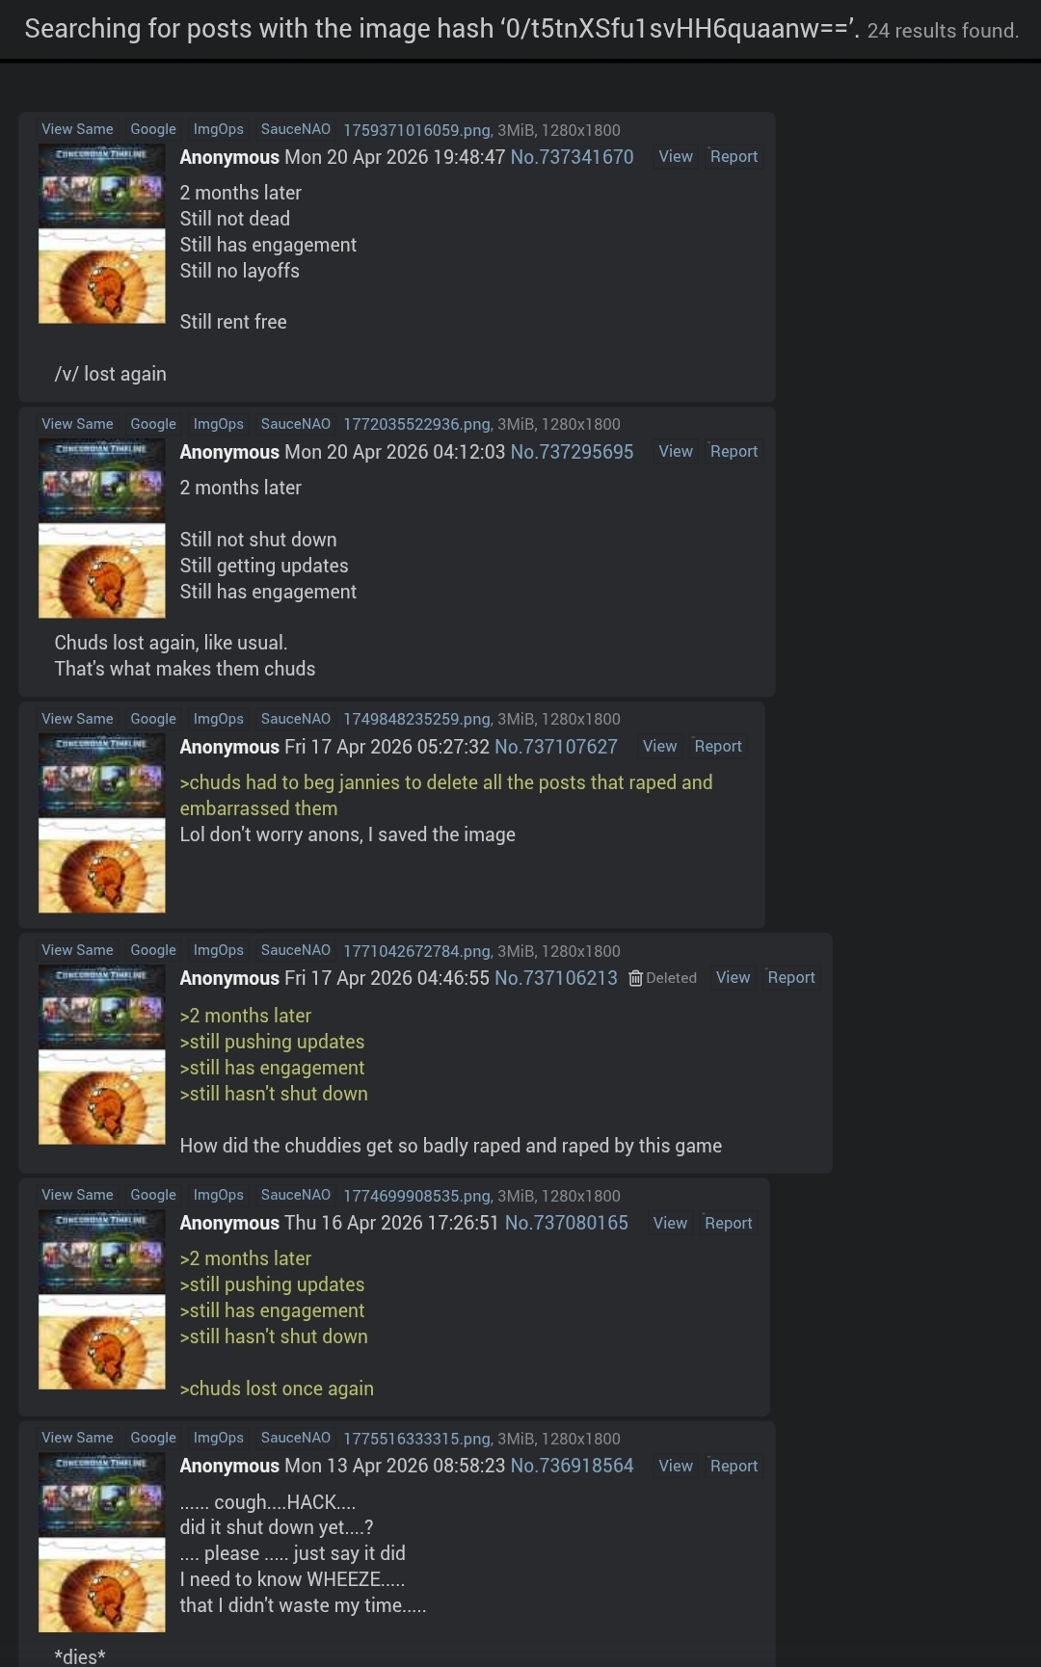Report post No.737295695
This screenshot has width=1041, height=1667.
[x=734, y=451]
